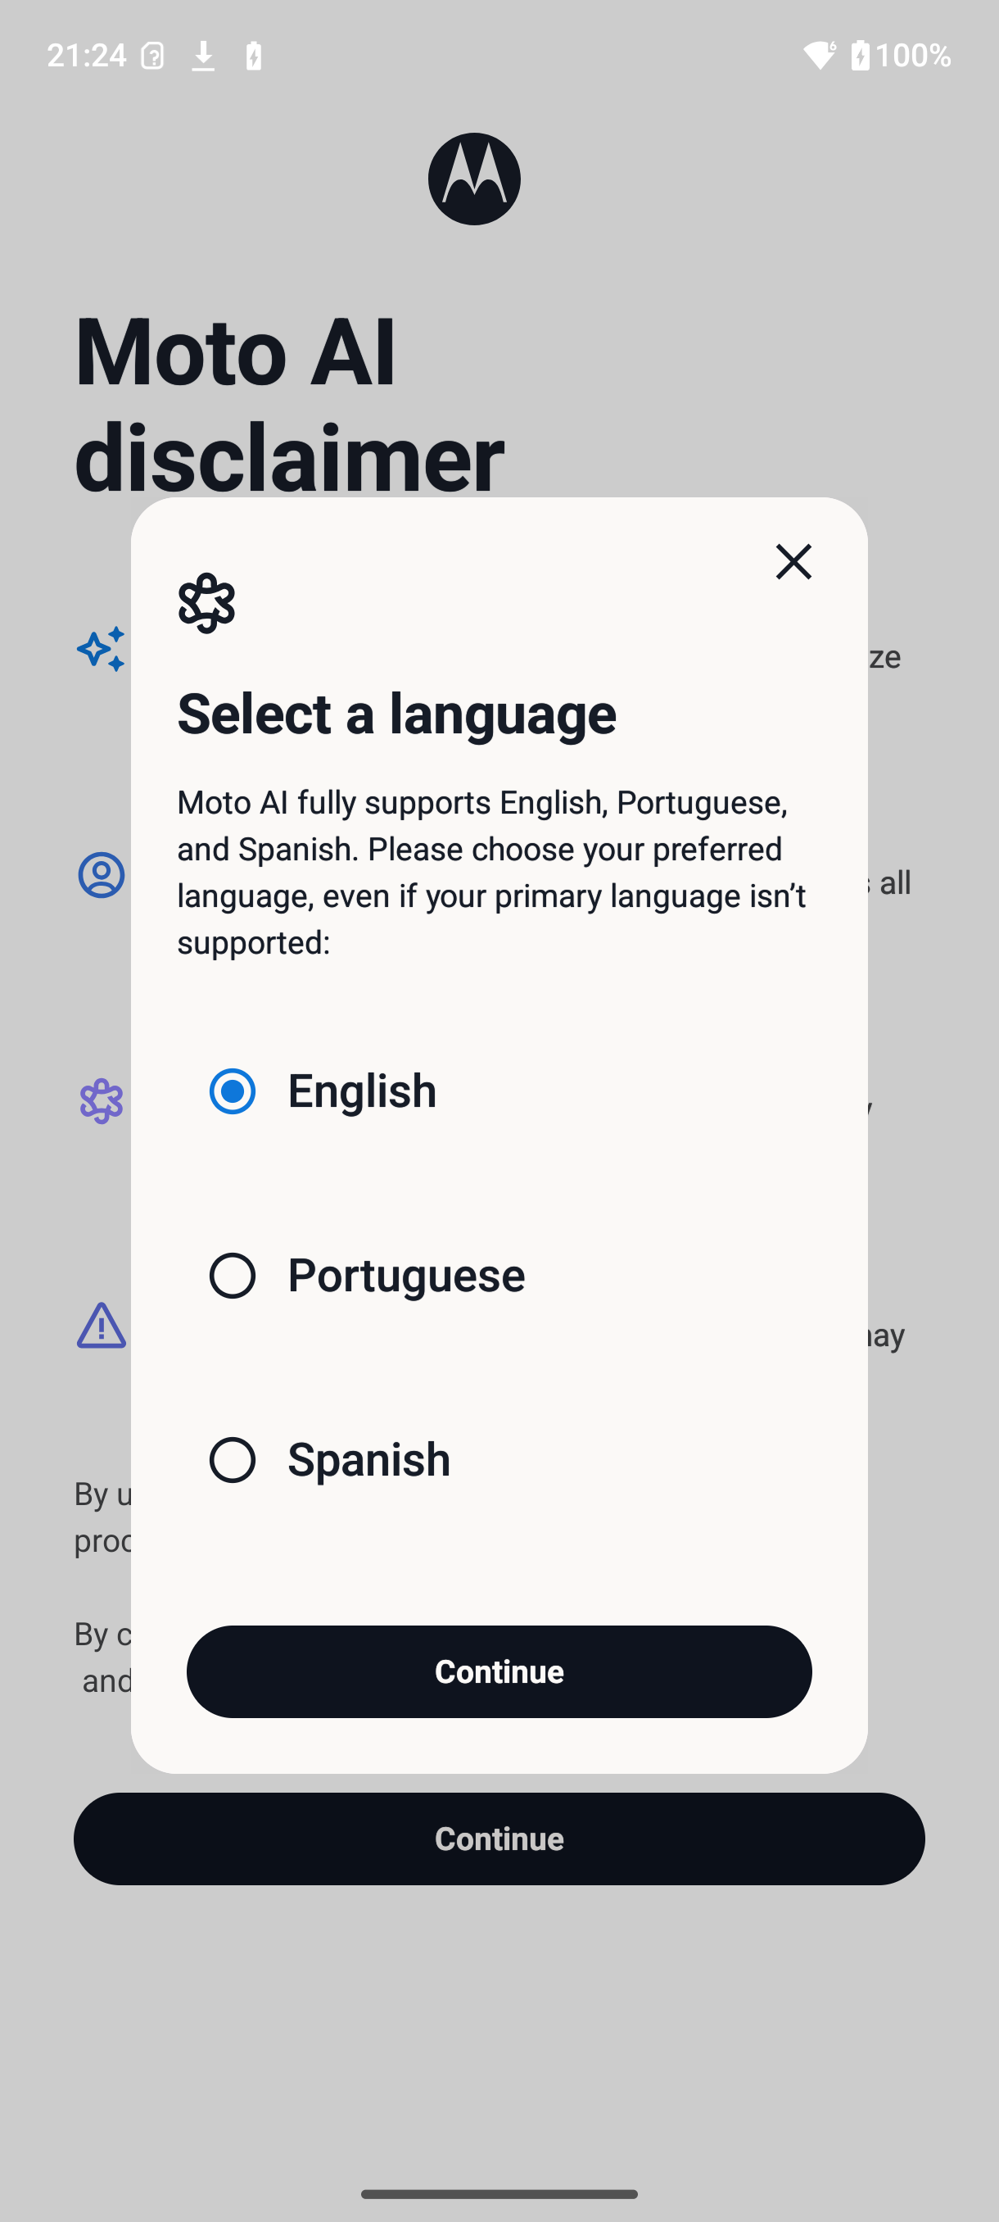Tap the Moto AI flower icon in dialog

pyautogui.click(x=207, y=603)
